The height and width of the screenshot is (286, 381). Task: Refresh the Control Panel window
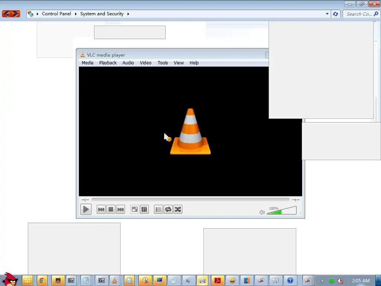[x=336, y=14]
